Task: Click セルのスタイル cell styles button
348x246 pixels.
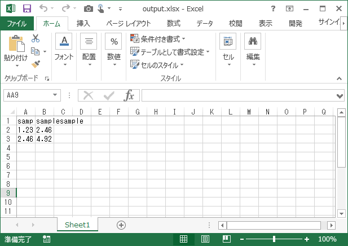Action: (157, 65)
